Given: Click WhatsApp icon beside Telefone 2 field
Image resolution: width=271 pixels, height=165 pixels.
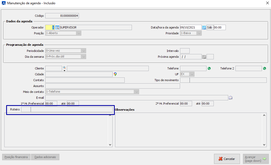Looking at the screenshot, I should [x=264, y=68].
